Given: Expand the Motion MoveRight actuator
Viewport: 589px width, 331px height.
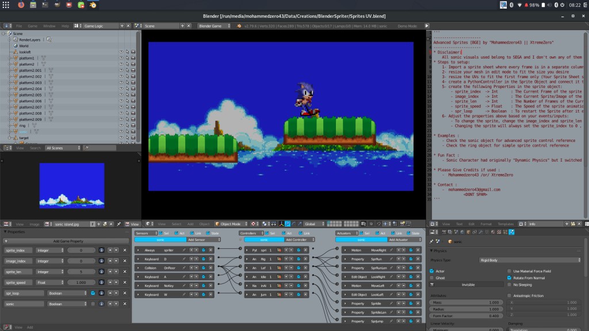Looking at the screenshot, I should tap(345, 251).
